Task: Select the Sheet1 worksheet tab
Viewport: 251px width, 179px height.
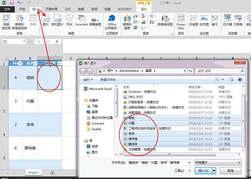Action: tap(33, 173)
